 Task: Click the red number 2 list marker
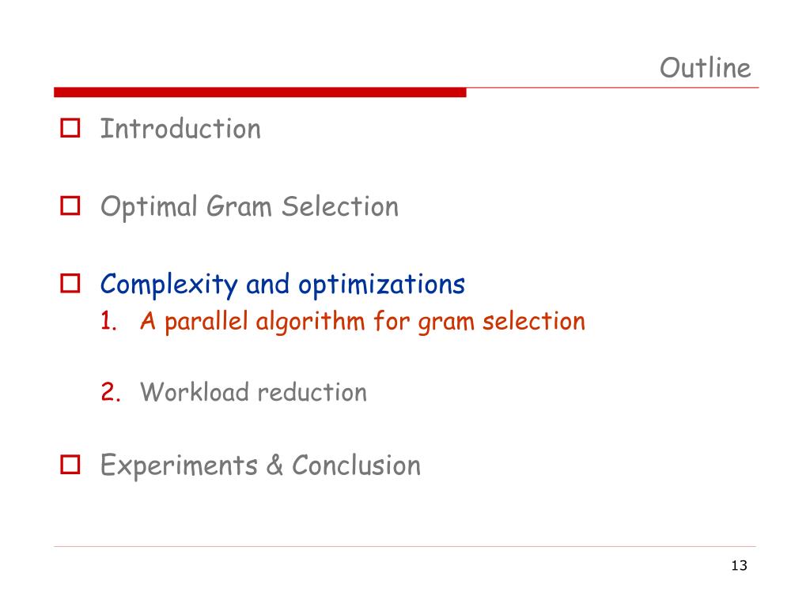(111, 392)
